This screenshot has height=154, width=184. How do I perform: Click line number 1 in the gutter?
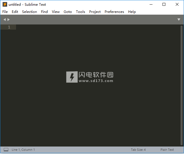point(9,27)
